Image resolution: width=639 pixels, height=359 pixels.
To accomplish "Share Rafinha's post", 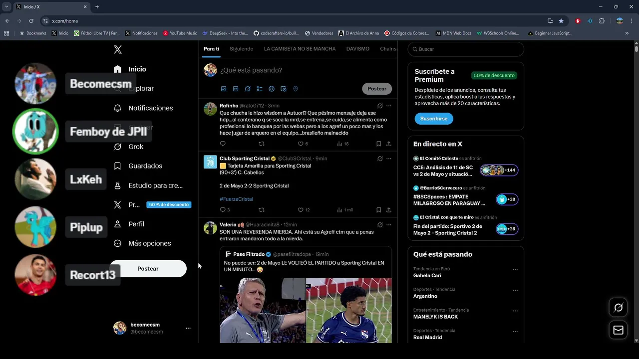I will pos(388,144).
